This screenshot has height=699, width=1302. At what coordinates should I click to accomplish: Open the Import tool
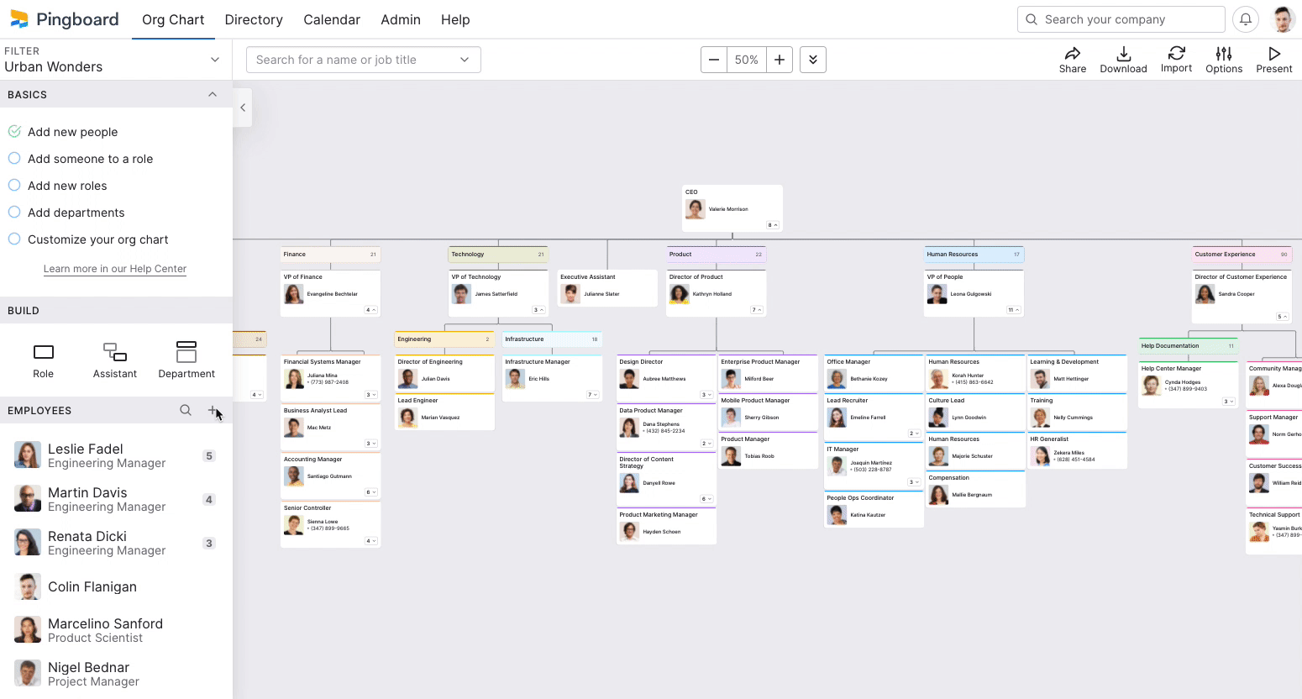coord(1176,60)
